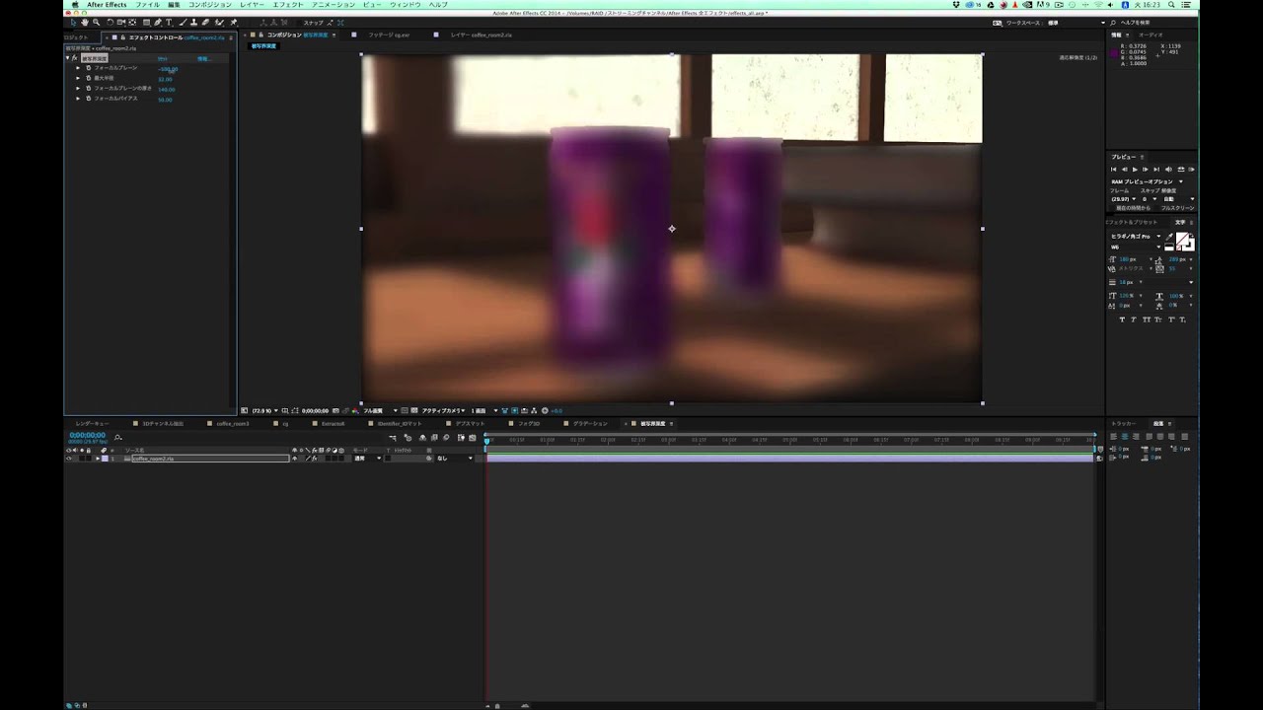Expand the フォーカルバイアス property
This screenshot has height=710, width=1263.
click(x=78, y=99)
